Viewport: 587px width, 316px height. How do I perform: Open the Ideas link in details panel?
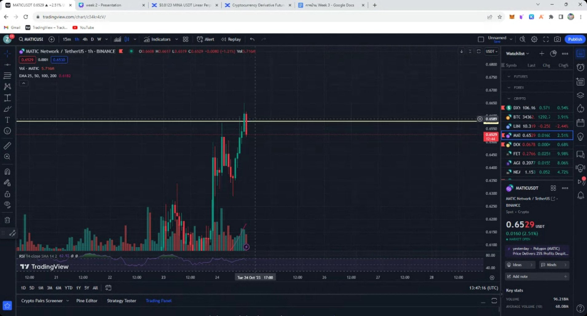pos(520,265)
